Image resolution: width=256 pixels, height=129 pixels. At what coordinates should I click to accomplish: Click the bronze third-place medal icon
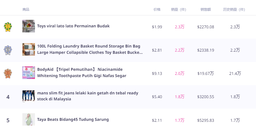point(8,73)
